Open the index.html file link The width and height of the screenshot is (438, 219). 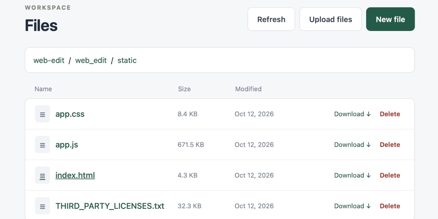75,175
